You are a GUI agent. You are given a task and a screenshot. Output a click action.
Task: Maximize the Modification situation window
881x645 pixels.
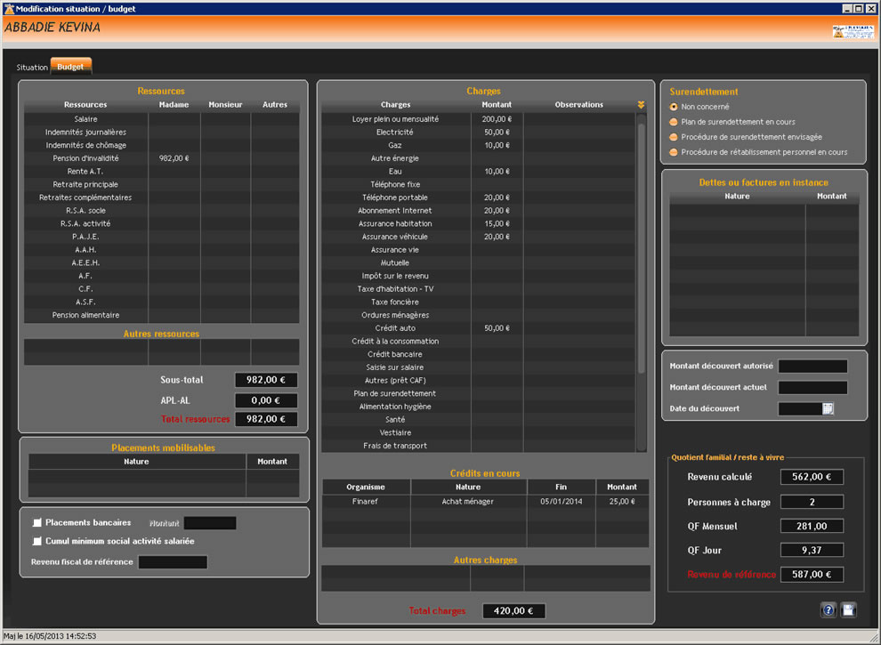coord(859,8)
